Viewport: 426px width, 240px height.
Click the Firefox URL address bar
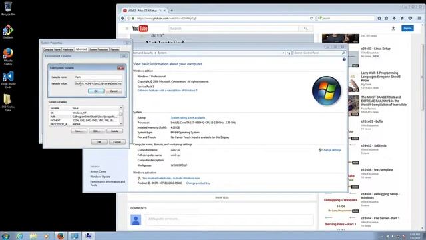[220, 18]
